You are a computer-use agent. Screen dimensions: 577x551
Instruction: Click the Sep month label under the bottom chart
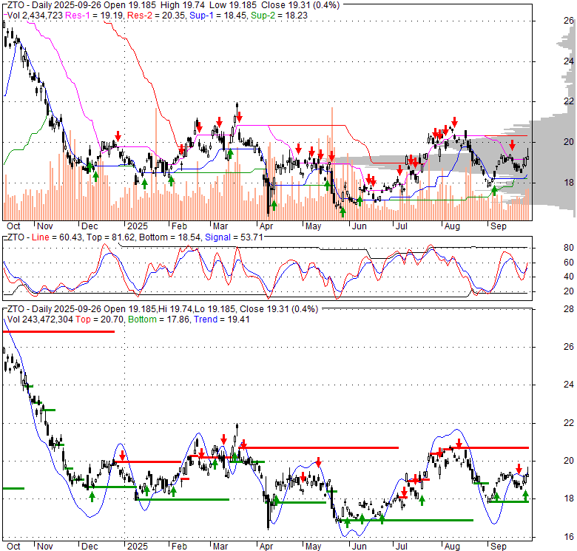point(499,547)
